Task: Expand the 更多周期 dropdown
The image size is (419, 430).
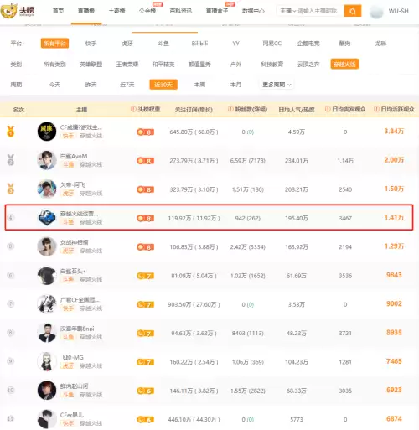Action: pyautogui.click(x=277, y=85)
